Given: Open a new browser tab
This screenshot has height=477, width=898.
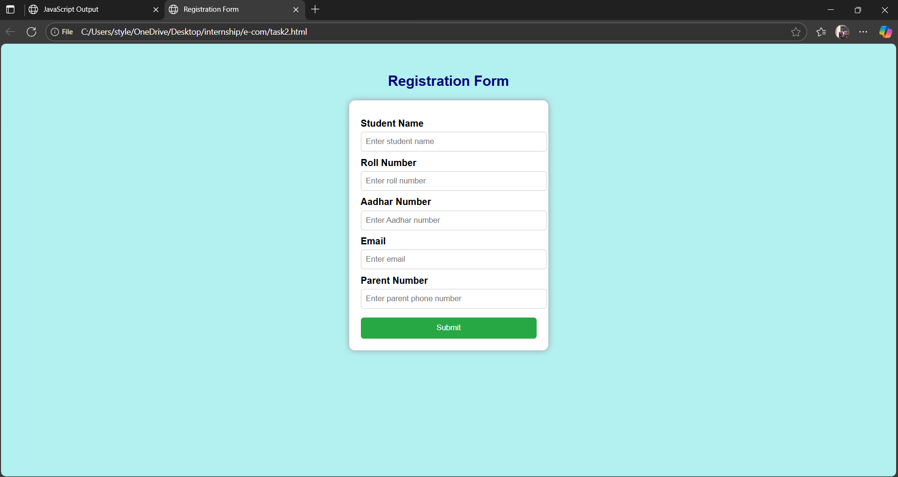Looking at the screenshot, I should pyautogui.click(x=315, y=9).
